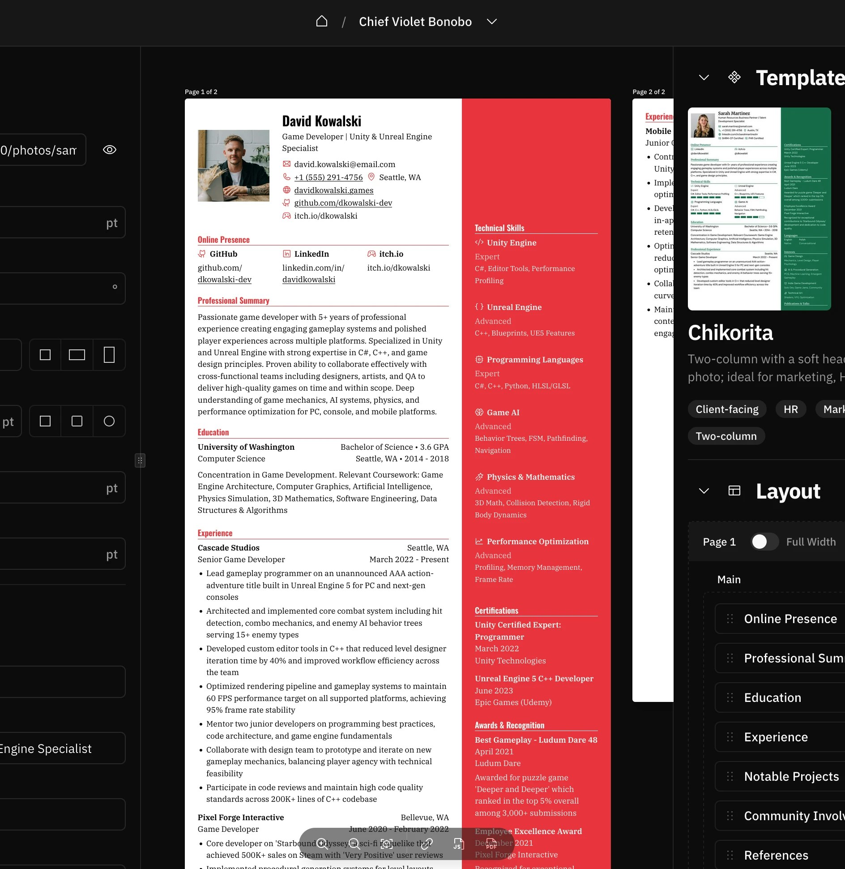Select the Two-column template tag
This screenshot has width=845, height=869.
(x=726, y=436)
